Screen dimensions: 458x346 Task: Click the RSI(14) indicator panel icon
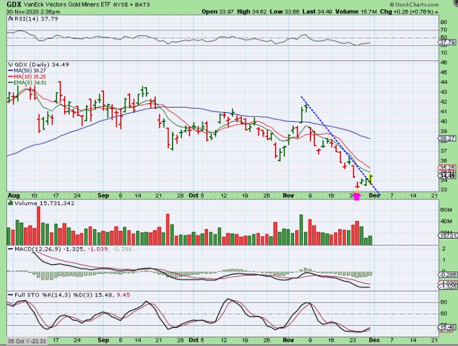point(10,19)
